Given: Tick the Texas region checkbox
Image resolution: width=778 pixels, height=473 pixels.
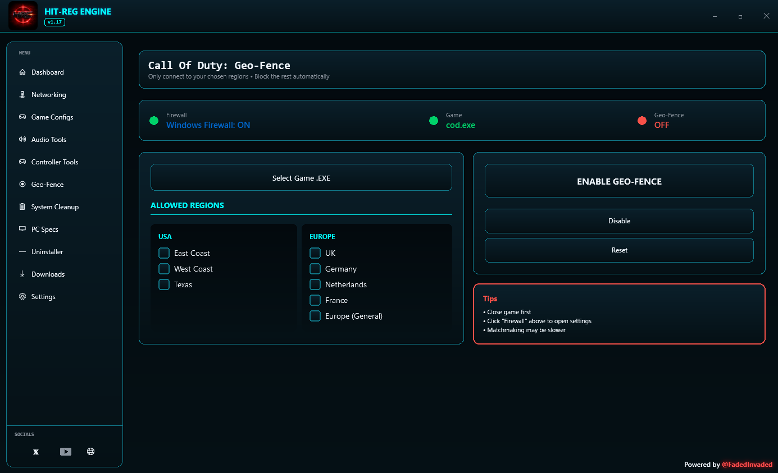Looking at the screenshot, I should (x=164, y=284).
